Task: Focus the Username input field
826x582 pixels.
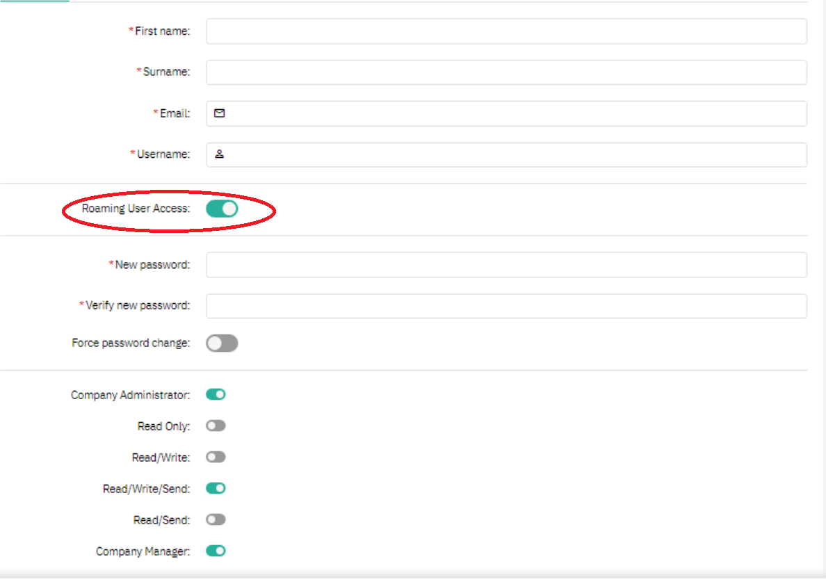Action: pos(506,154)
